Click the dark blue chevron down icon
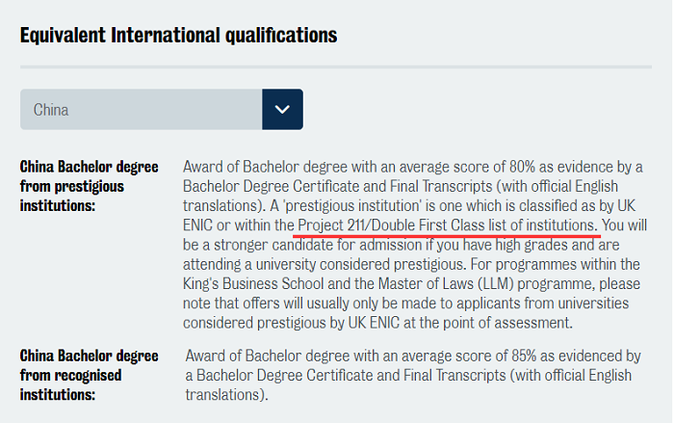The height and width of the screenshot is (423, 674). click(282, 109)
